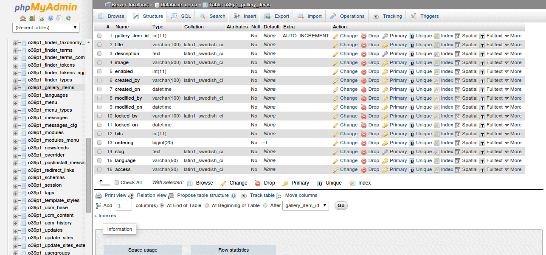This screenshot has width=546, height=255.
Task: Open o39p1_modules table link
Action: pyautogui.click(x=46, y=132)
